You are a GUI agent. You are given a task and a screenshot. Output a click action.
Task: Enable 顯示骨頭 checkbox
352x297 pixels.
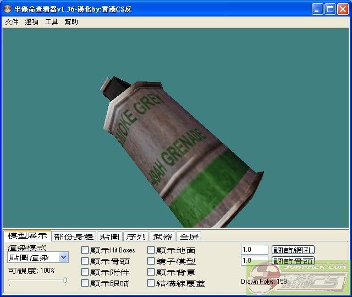click(85, 261)
